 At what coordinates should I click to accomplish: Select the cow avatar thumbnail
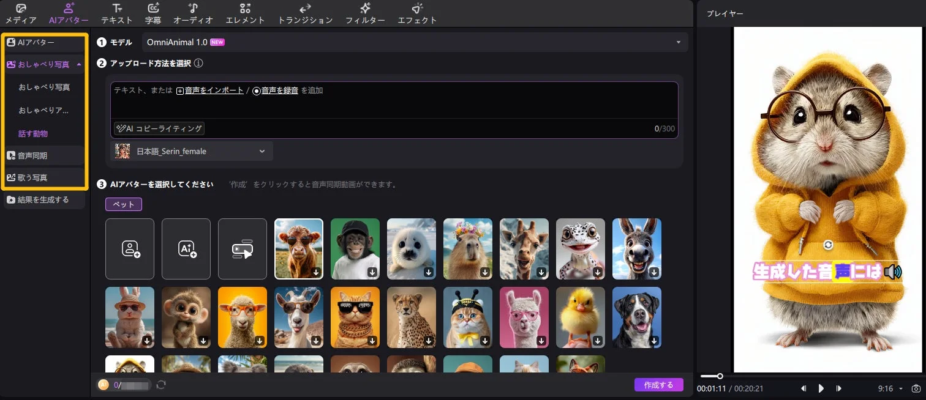click(298, 248)
